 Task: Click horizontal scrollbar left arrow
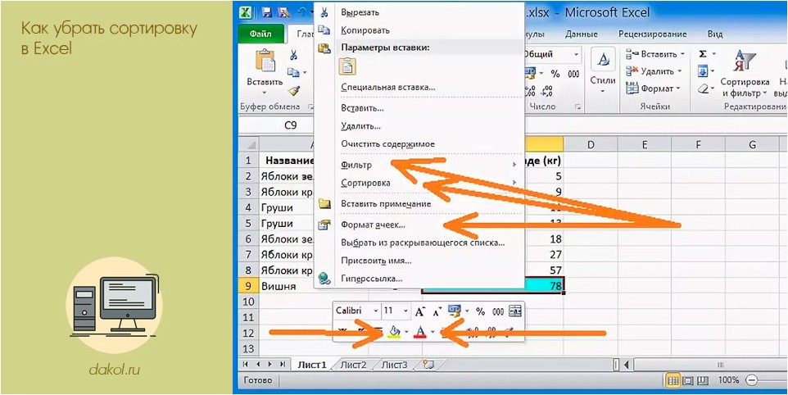(x=626, y=365)
